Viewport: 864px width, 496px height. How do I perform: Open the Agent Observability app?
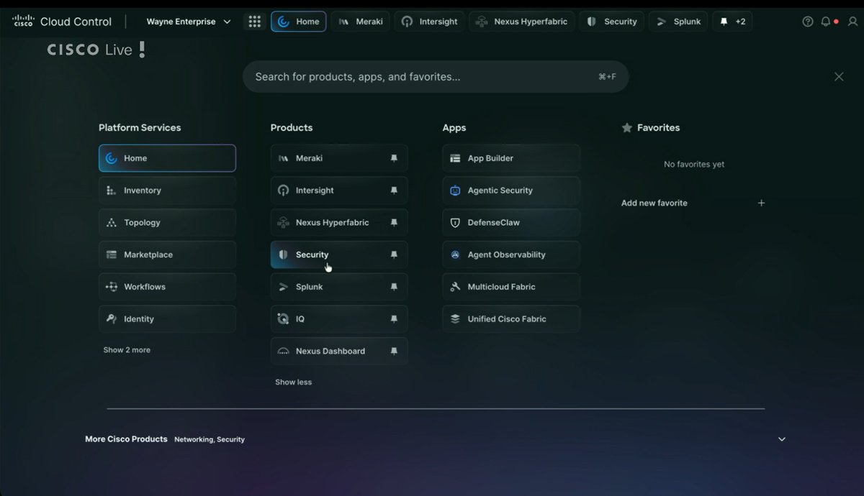[x=511, y=254]
